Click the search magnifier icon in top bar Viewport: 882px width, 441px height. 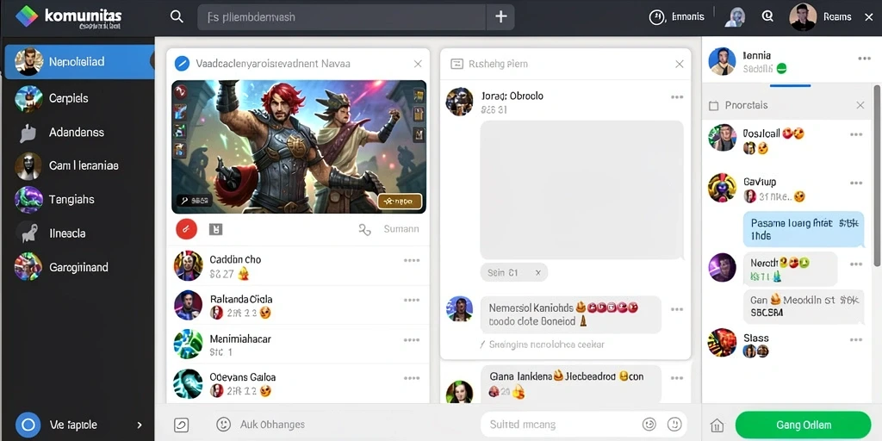pos(177,17)
